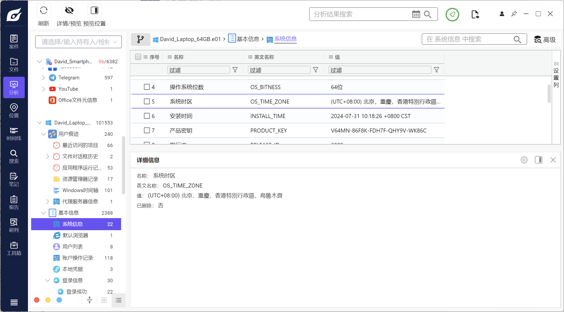
Task: Collapse the 基本信息 tree node
Action: [44, 213]
